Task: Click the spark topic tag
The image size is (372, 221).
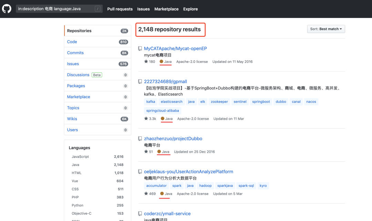Action: click(x=177, y=185)
